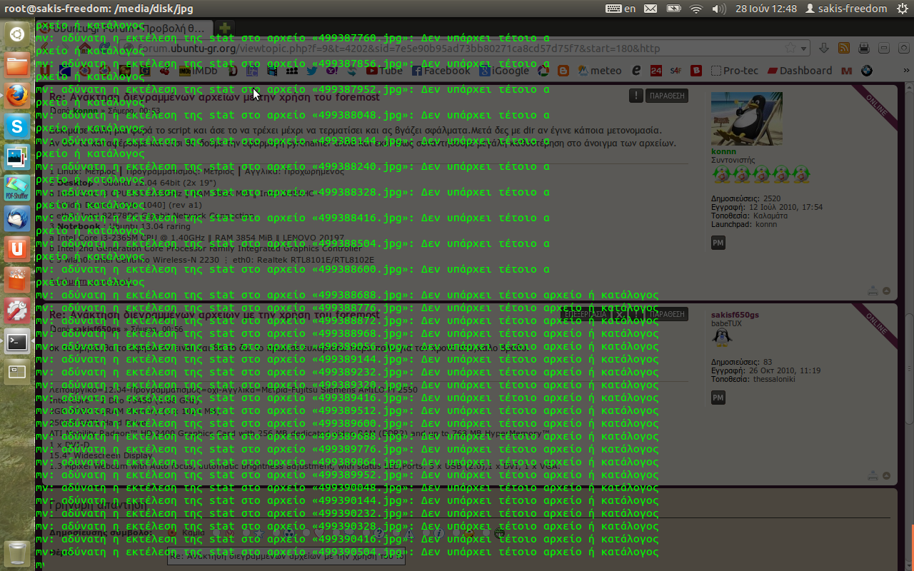
Task: Open a new browser tab with plus button
Action: (x=224, y=28)
